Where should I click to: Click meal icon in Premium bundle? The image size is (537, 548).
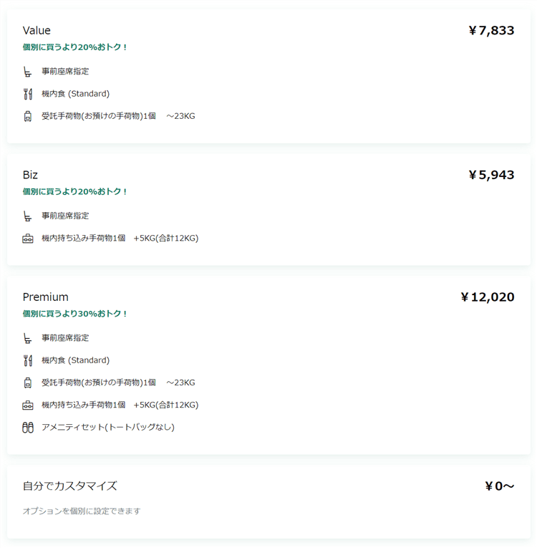28,360
